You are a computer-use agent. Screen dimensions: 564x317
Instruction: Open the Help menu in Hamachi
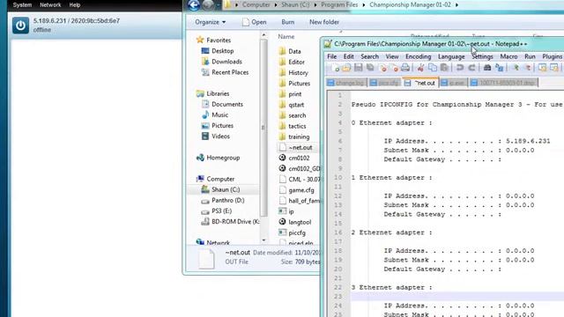pos(74,5)
